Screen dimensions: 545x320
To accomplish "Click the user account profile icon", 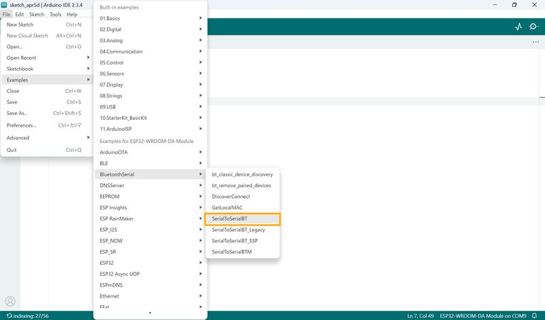I will 10,301.
